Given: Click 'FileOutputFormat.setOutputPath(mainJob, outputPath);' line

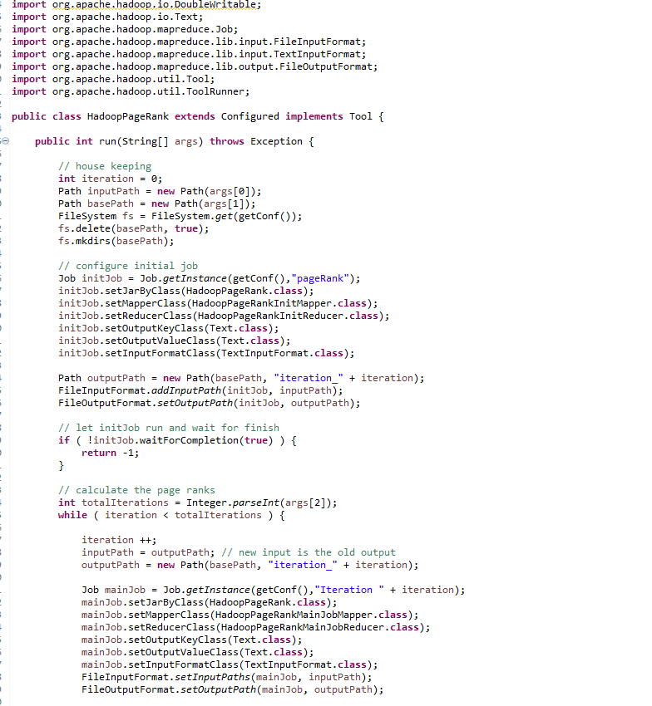Looking at the screenshot, I should 233,689.
